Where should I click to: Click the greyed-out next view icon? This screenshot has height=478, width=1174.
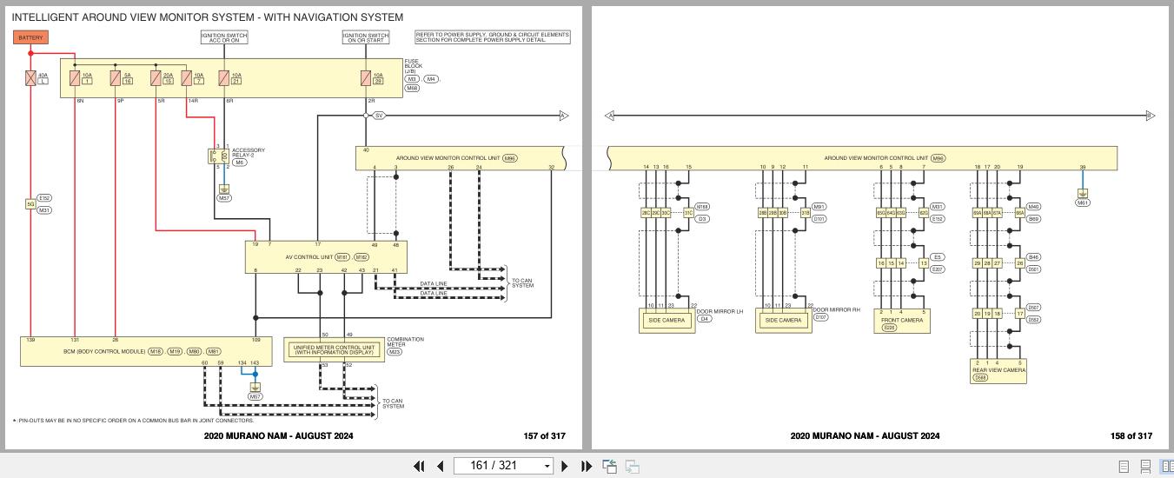pyautogui.click(x=633, y=466)
